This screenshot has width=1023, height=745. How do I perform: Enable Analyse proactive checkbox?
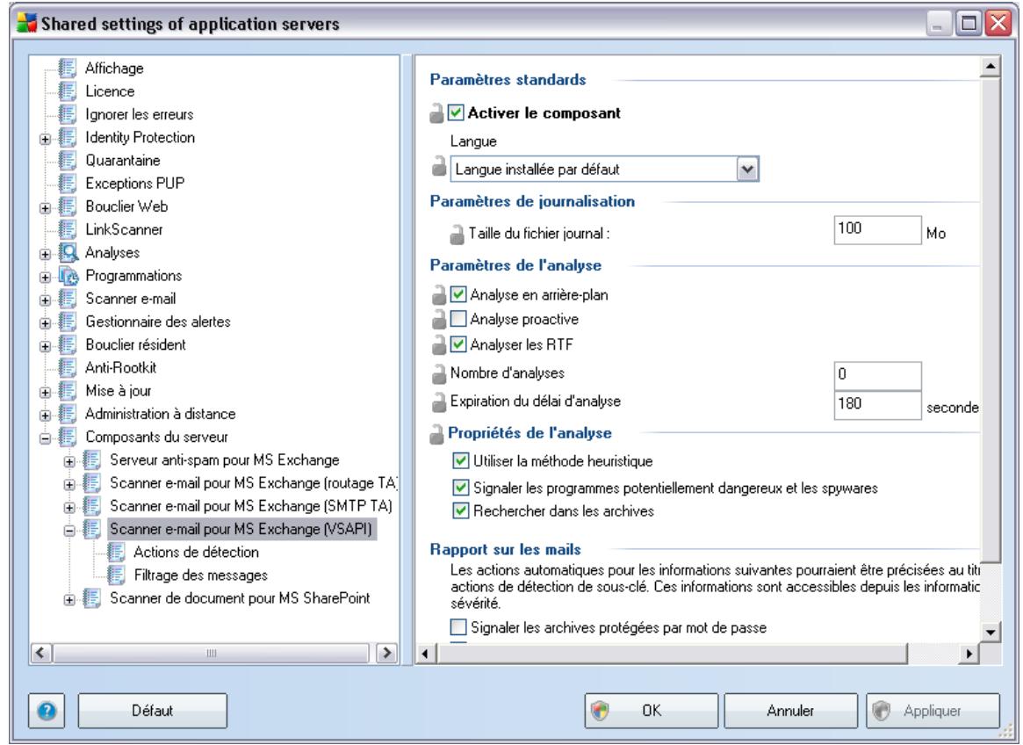[458, 319]
